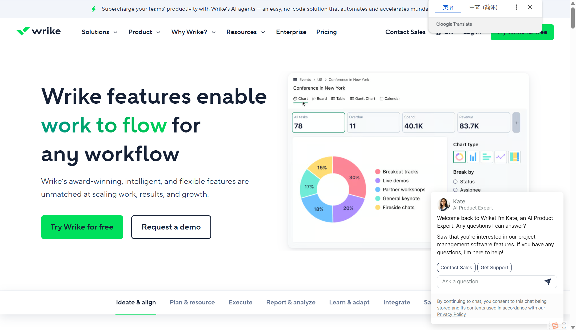This screenshot has width=576, height=330.
Task: Click the send message arrow icon
Action: (547, 281)
